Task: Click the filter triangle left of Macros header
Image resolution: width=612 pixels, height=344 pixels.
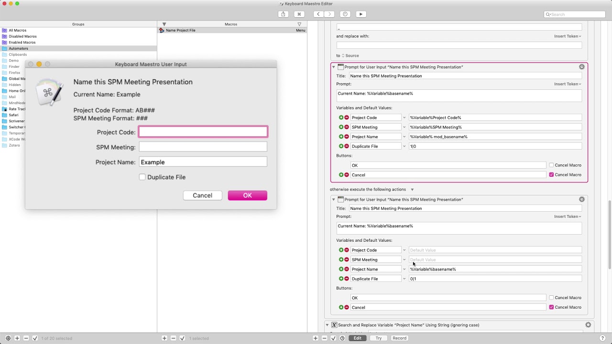Action: pyautogui.click(x=164, y=24)
